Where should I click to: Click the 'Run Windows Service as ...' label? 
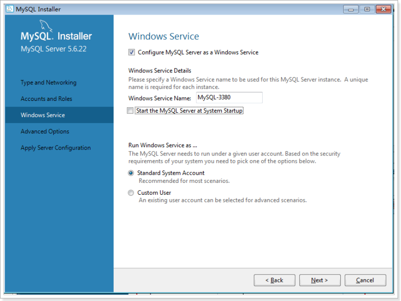163,145
